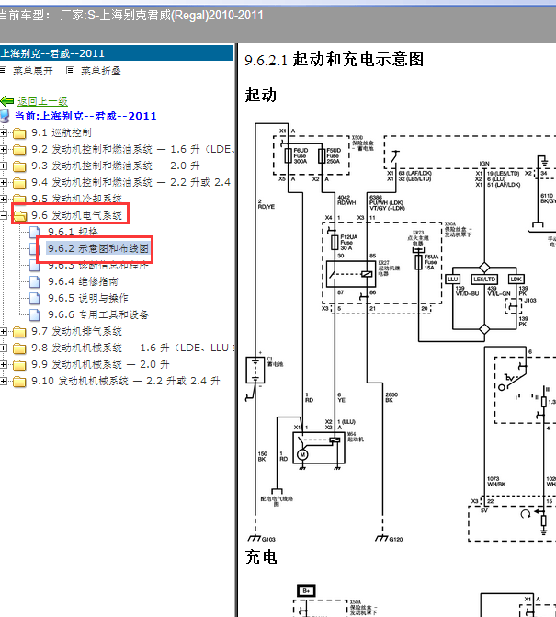Expand the 9.2 发动机控制和燃油系统 node
The height and width of the screenshot is (617, 556).
click(3, 150)
